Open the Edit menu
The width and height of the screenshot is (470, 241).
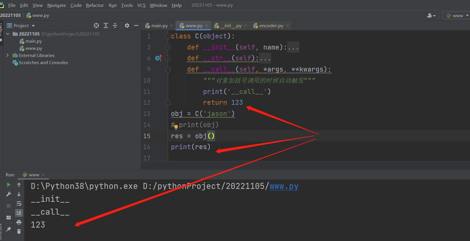(24, 5)
